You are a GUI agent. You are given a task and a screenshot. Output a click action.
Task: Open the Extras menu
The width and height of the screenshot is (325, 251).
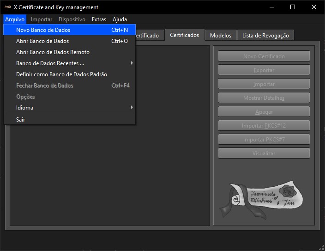99,19
